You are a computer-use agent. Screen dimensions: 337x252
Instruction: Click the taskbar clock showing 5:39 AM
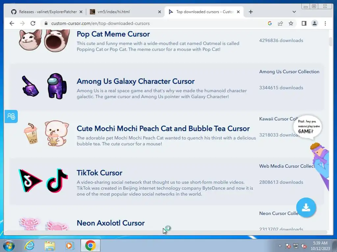(x=320, y=246)
